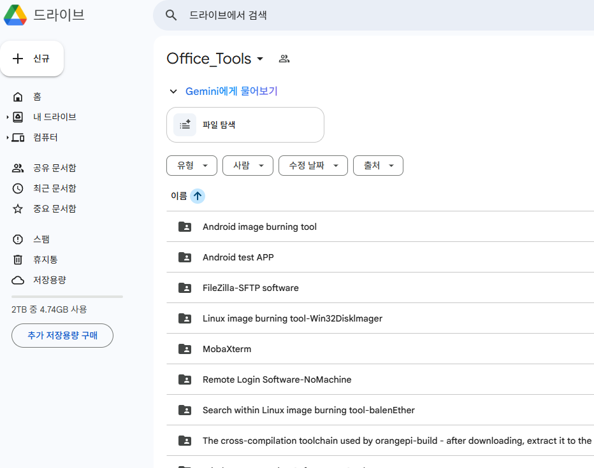Select the Android test APP folder name

238,257
